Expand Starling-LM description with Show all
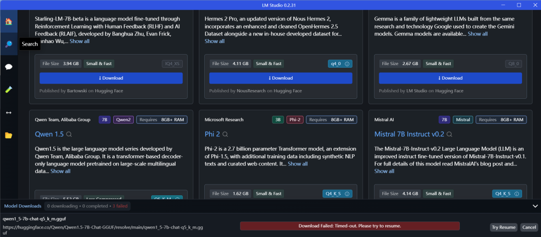 pos(79,41)
